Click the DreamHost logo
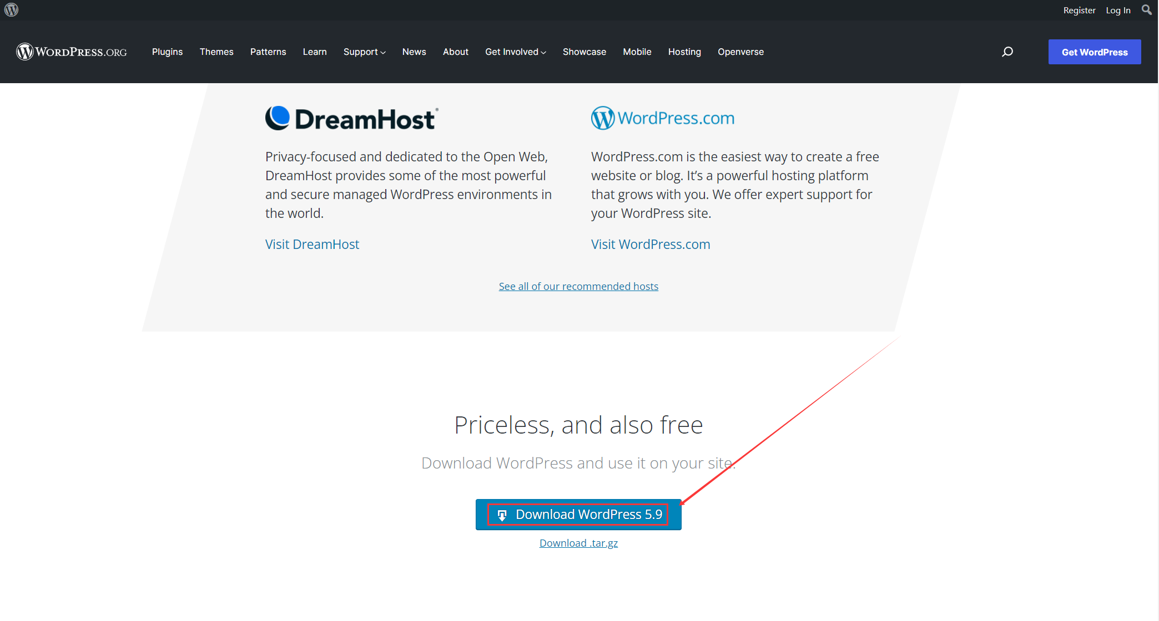Viewport: 1159px width, 621px height. click(352, 118)
